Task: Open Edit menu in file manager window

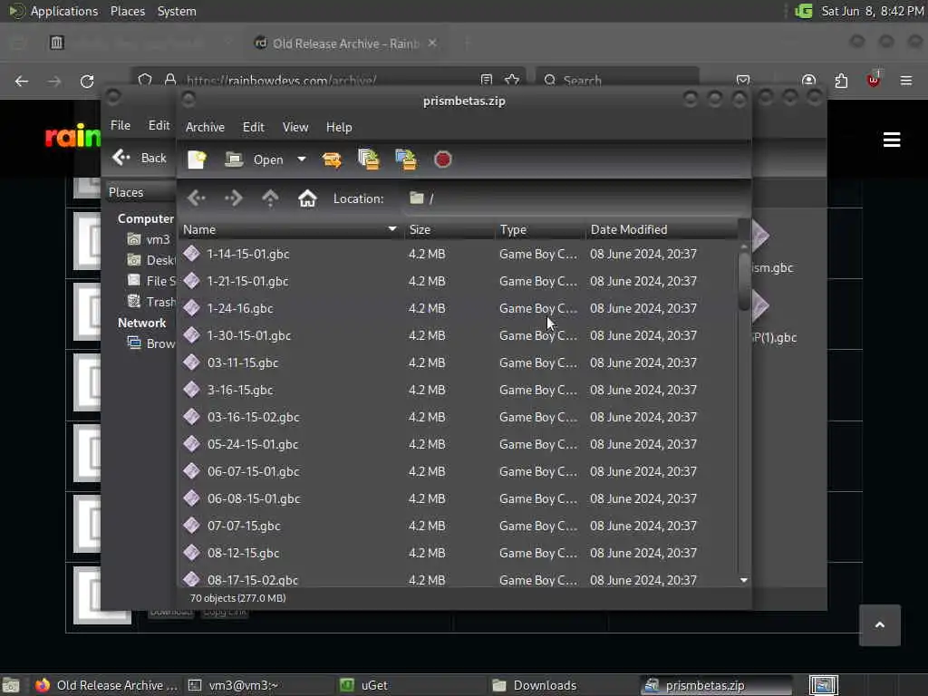Action: pyautogui.click(x=159, y=125)
